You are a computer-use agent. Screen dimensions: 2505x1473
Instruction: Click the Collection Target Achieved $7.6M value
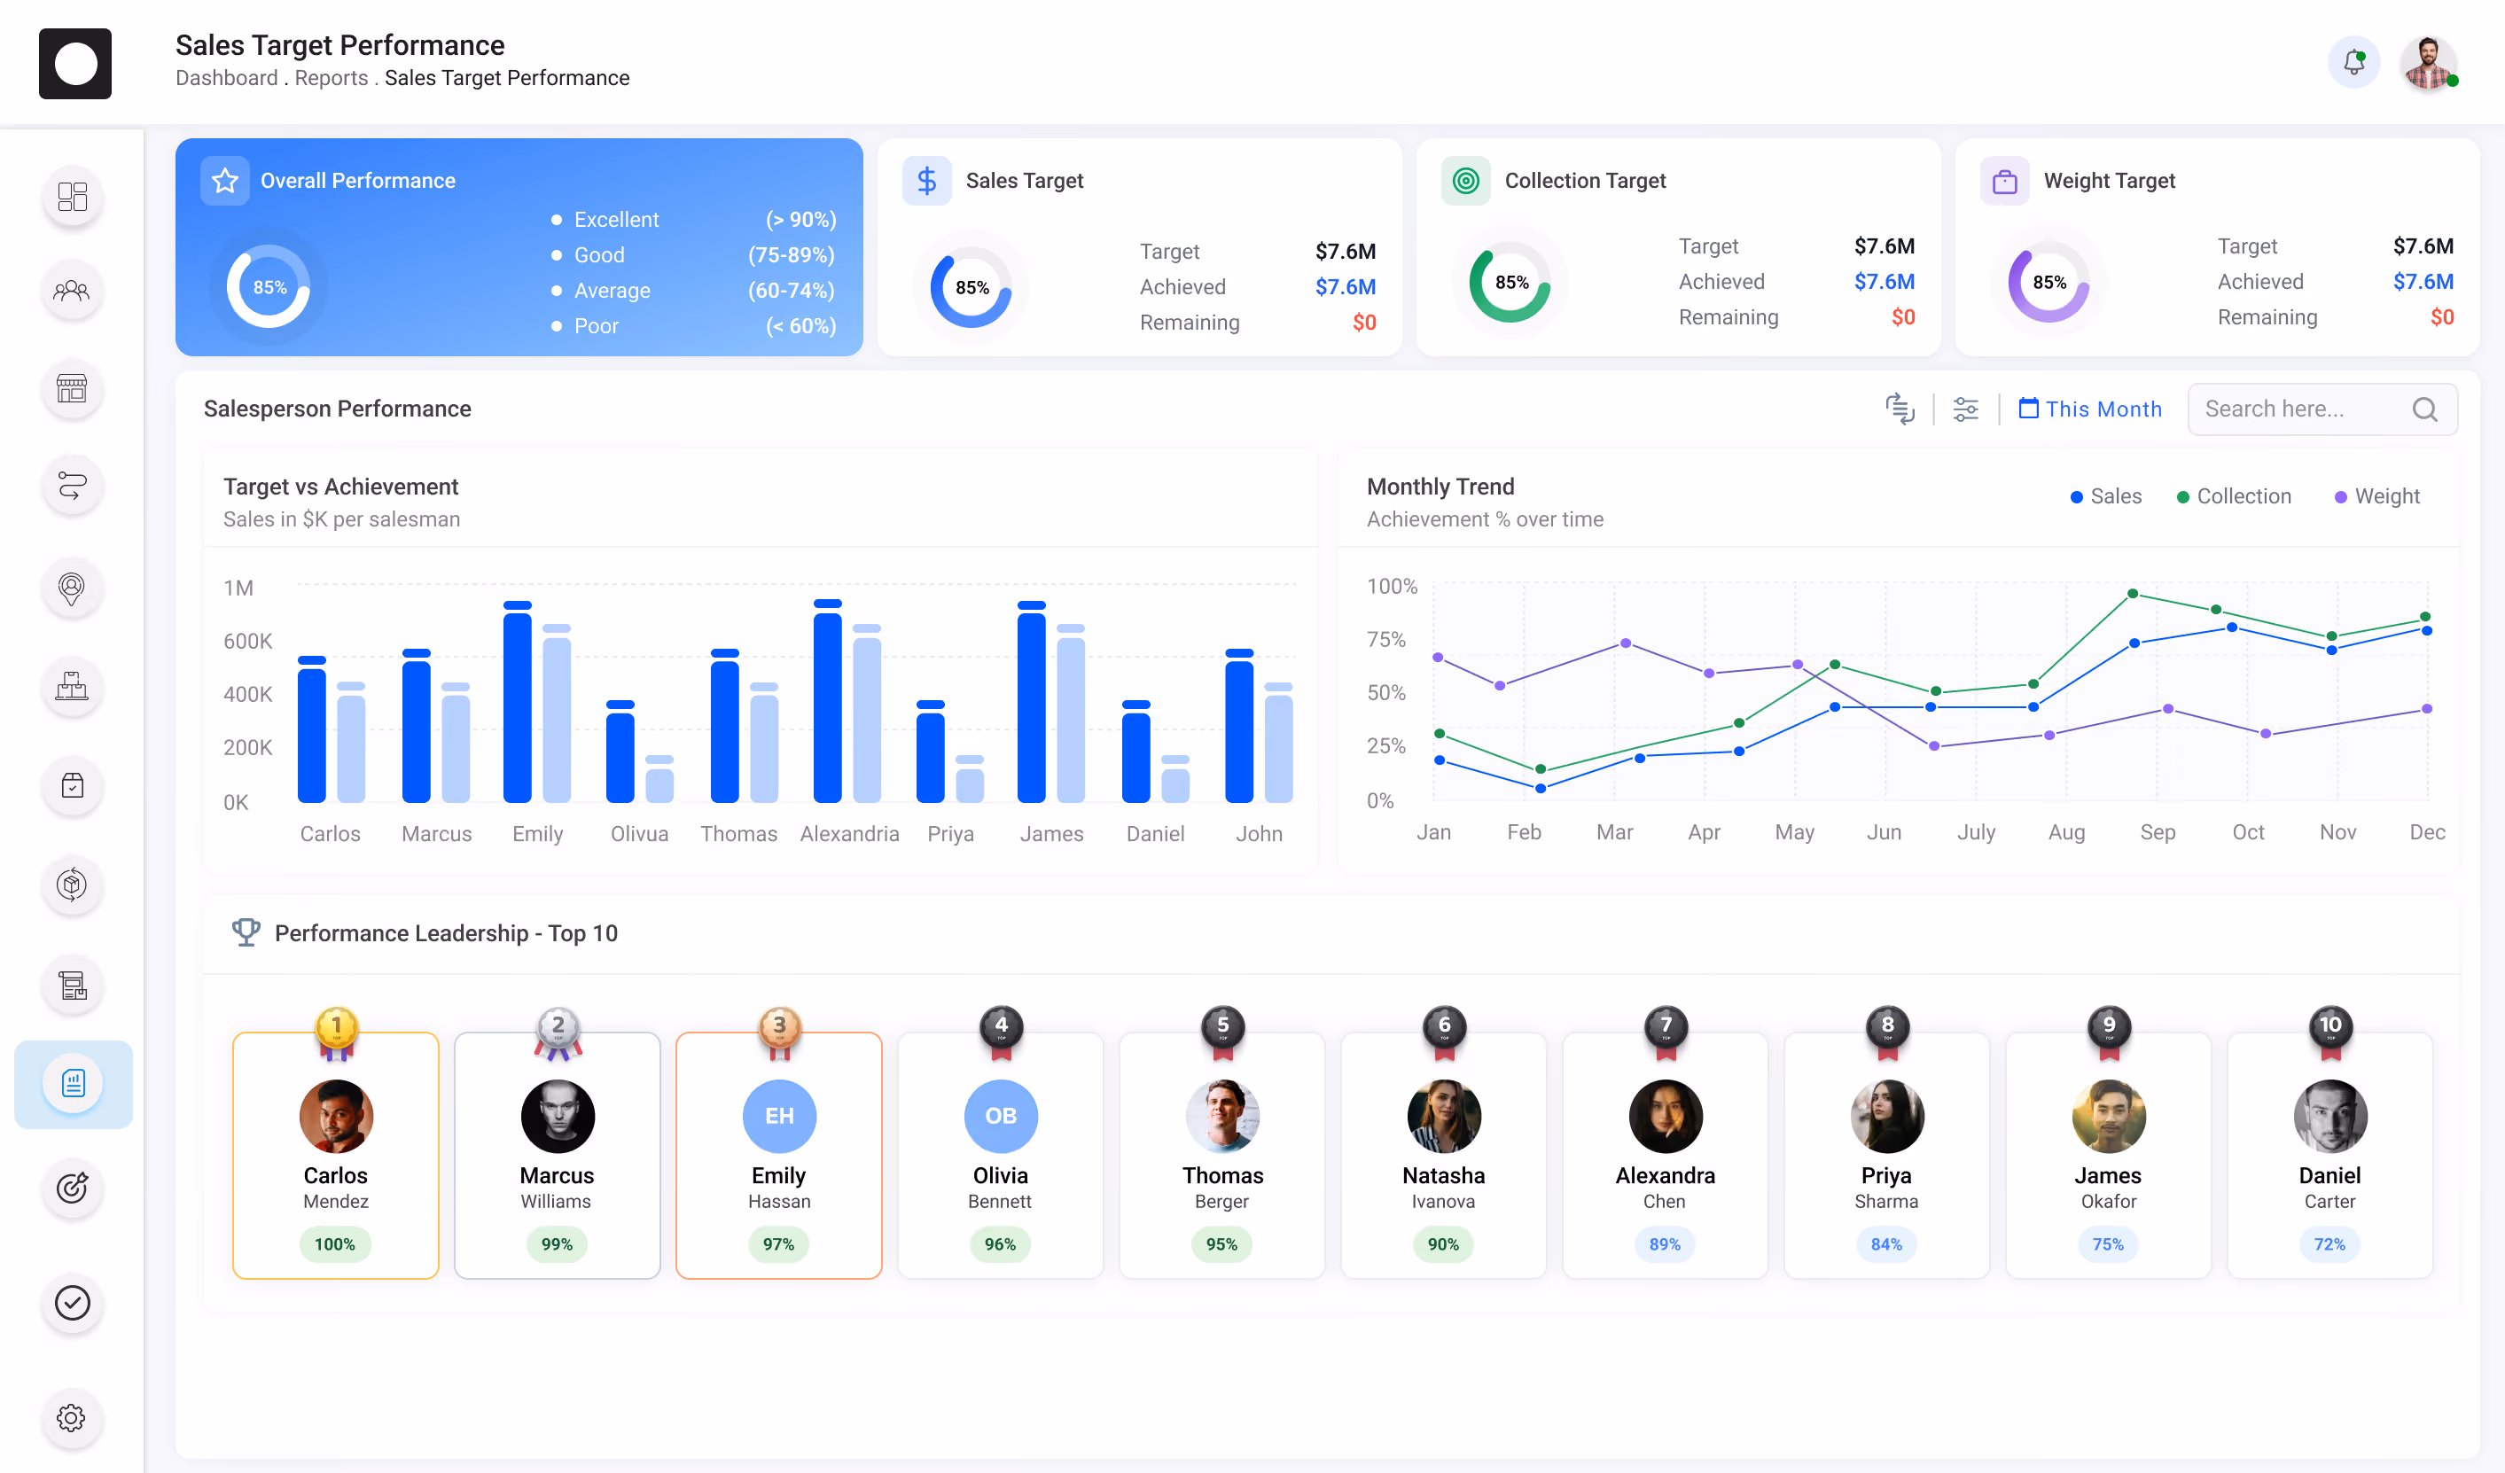coord(1884,281)
